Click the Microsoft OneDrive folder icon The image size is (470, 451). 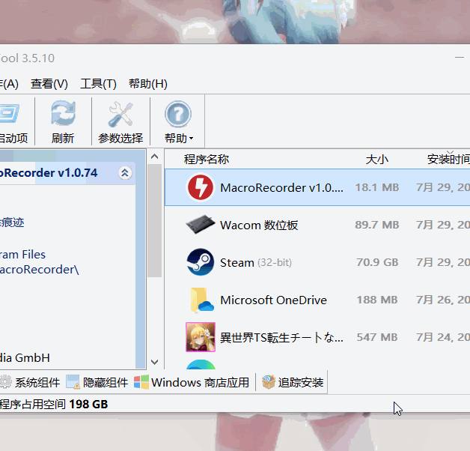click(x=201, y=300)
